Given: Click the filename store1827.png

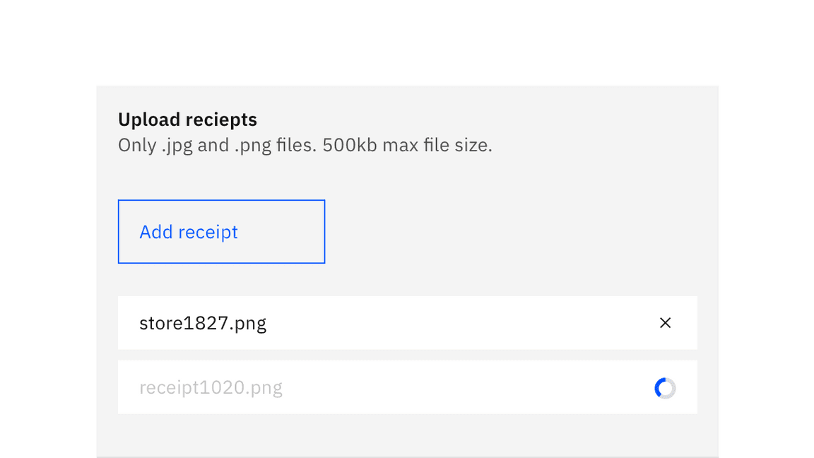Looking at the screenshot, I should 203,323.
